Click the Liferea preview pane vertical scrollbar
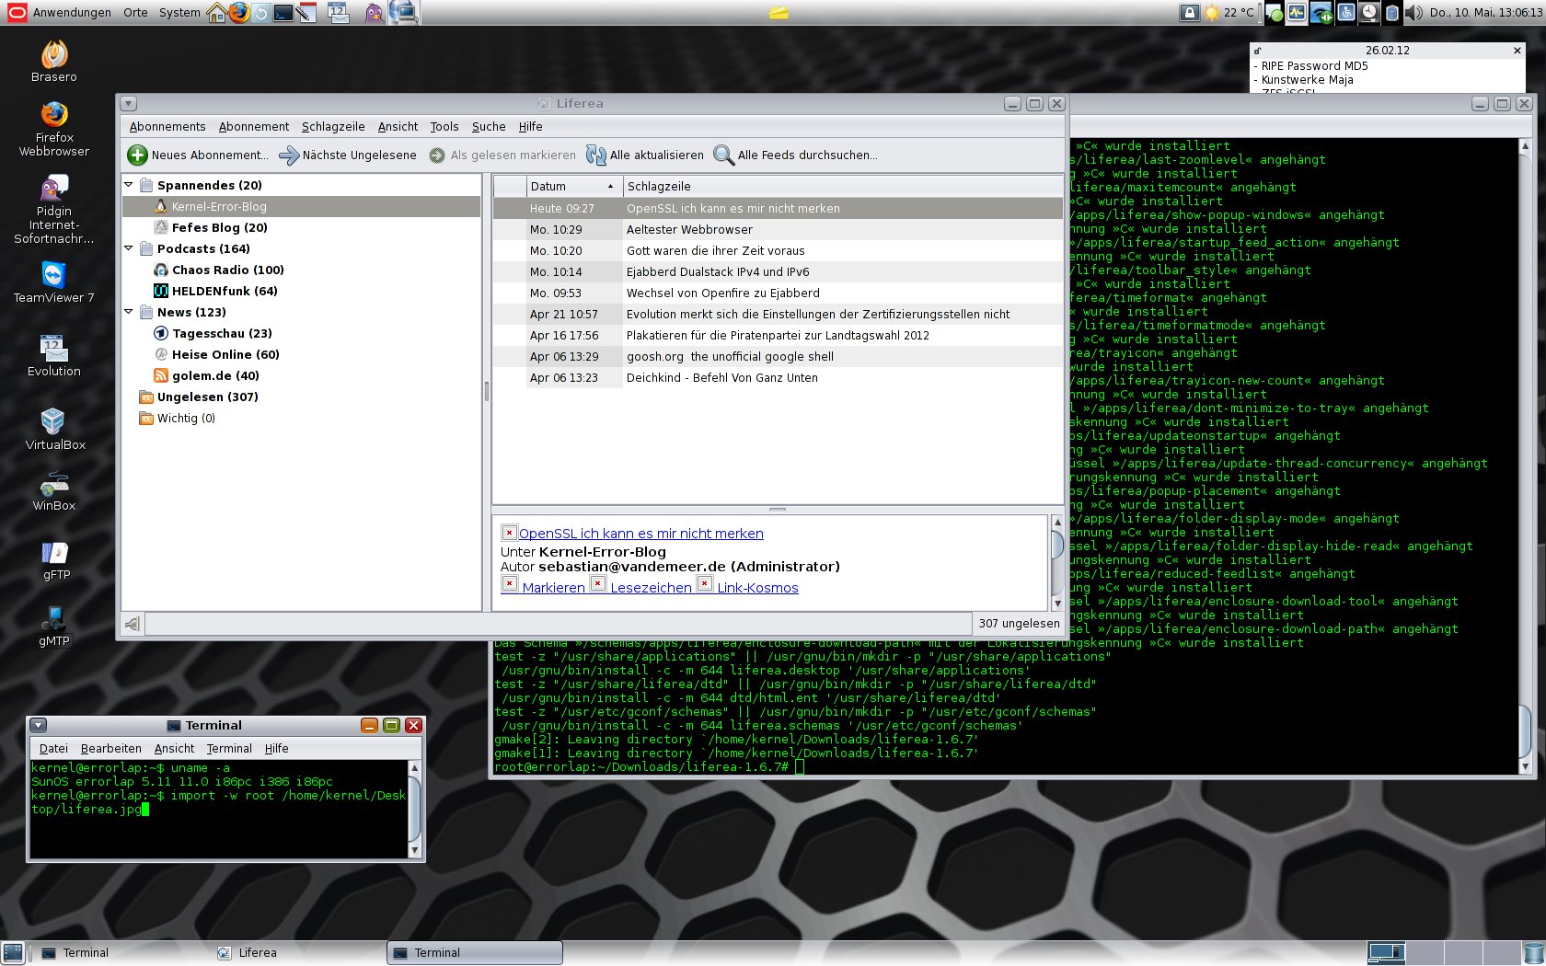This screenshot has height=966, width=1546. [x=1056, y=562]
